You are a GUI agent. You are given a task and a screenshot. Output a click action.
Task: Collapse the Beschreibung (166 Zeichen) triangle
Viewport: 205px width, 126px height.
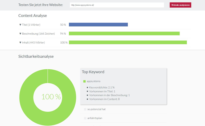click(20, 33)
